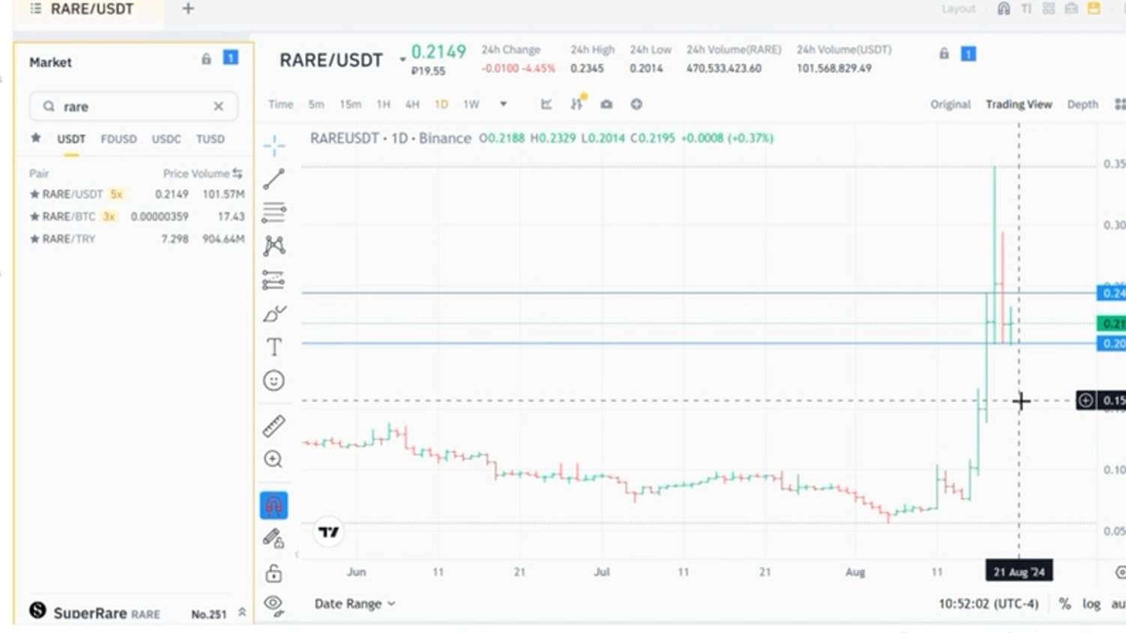
Task: Select the 1D chart interval
Action: (x=442, y=104)
